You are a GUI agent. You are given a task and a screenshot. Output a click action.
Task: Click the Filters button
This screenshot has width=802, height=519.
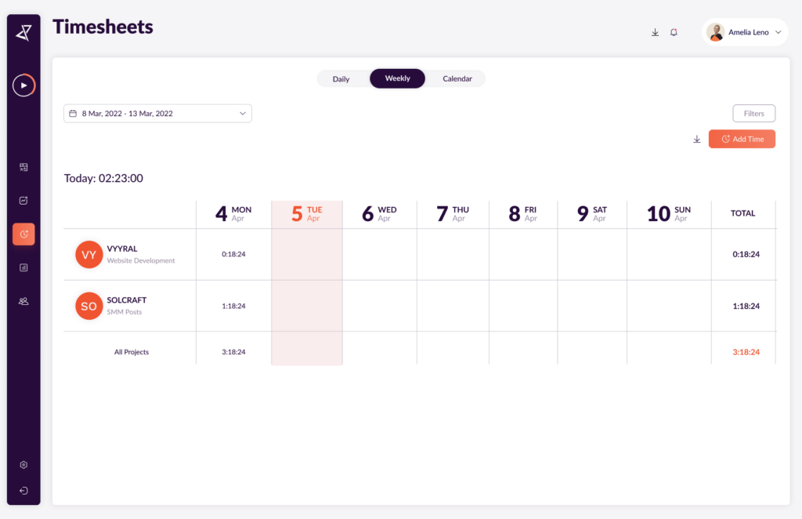(753, 113)
